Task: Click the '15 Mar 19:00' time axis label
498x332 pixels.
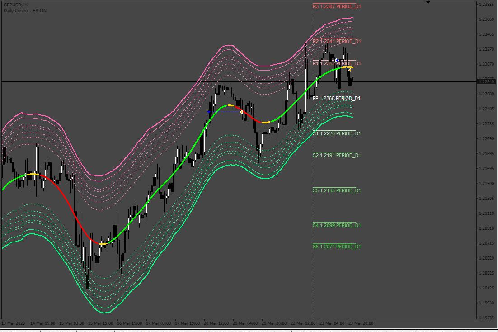Action: pos(100,323)
